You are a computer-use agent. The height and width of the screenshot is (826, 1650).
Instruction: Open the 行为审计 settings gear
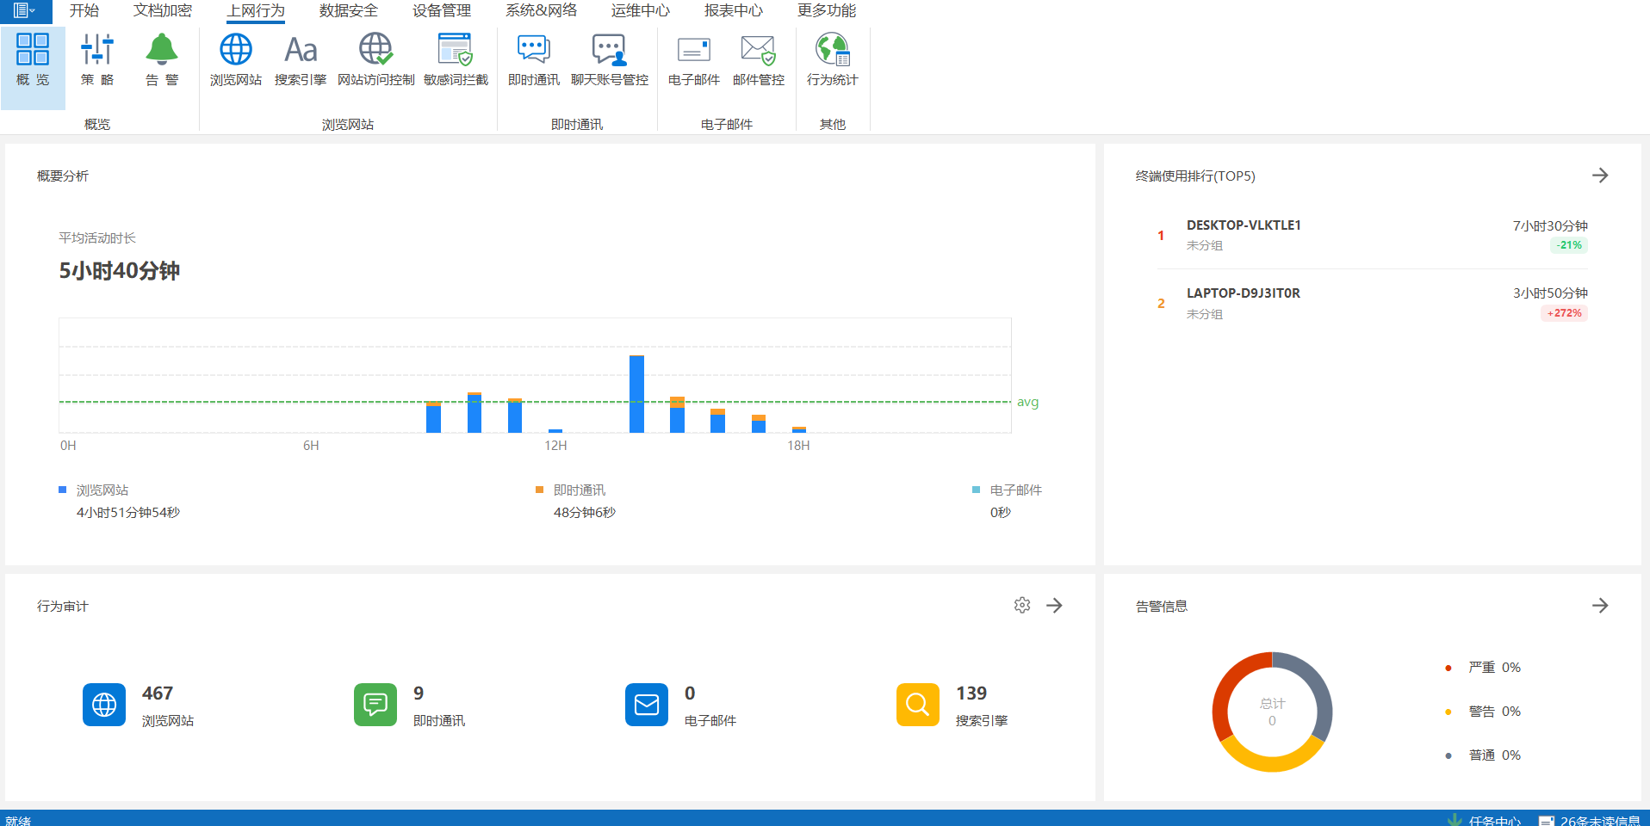(1022, 605)
